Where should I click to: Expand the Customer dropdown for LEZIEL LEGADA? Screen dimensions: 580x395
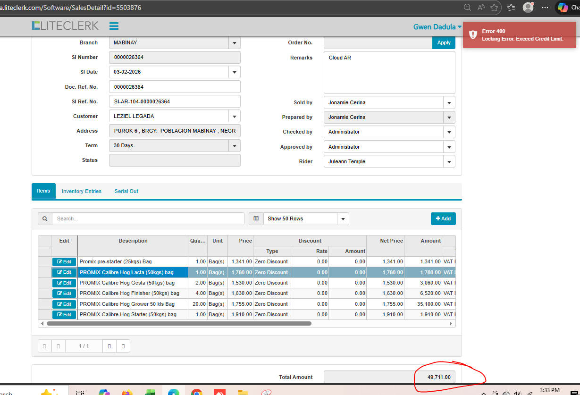(x=234, y=116)
